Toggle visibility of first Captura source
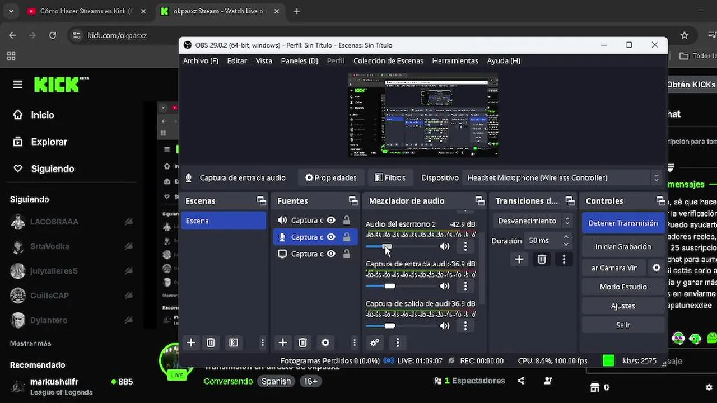This screenshot has width=717, height=403. (x=331, y=220)
